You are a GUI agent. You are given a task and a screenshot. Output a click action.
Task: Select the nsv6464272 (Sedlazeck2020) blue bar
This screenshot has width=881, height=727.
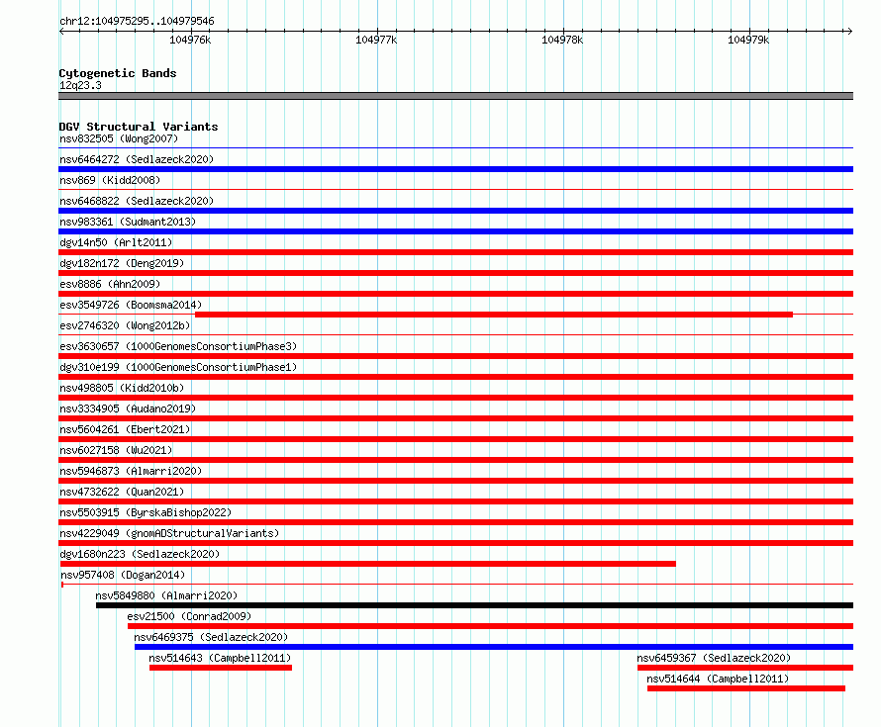click(x=455, y=169)
